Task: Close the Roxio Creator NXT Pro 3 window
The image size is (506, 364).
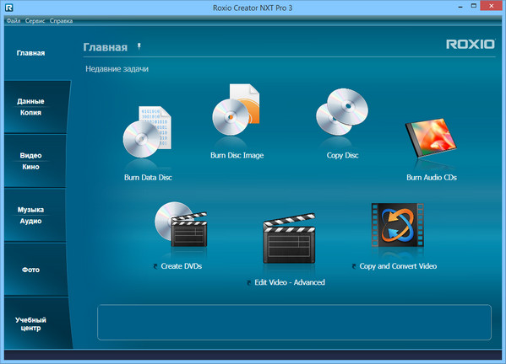Action: [x=491, y=6]
